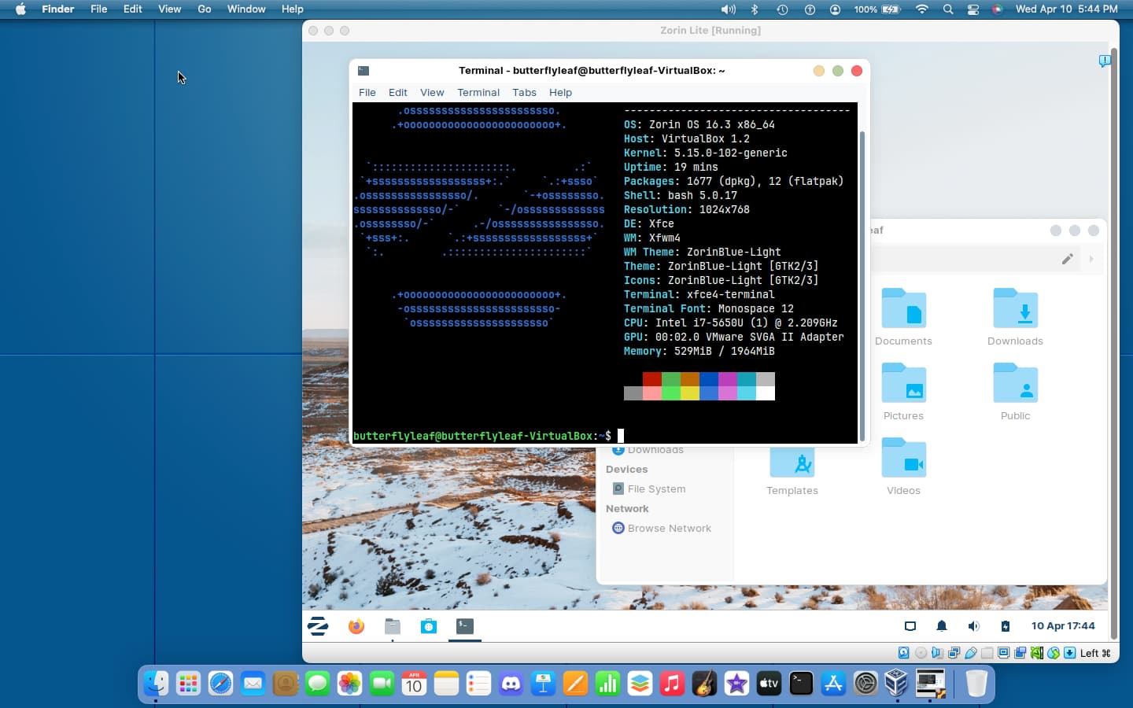Screen dimensions: 1133x708
Task: Click VirtualBox notification icon in the top right
Action: pos(1105,61)
